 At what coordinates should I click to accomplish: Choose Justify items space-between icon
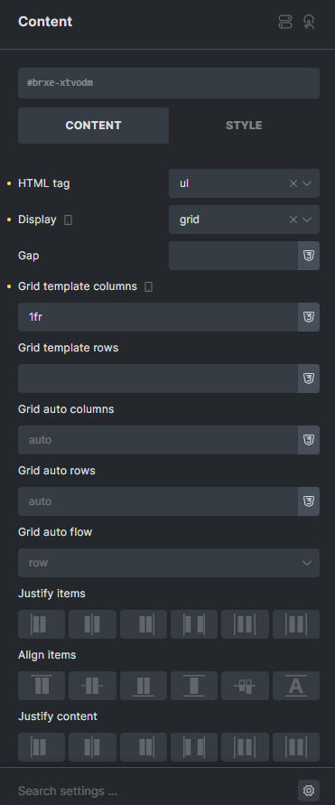click(194, 624)
